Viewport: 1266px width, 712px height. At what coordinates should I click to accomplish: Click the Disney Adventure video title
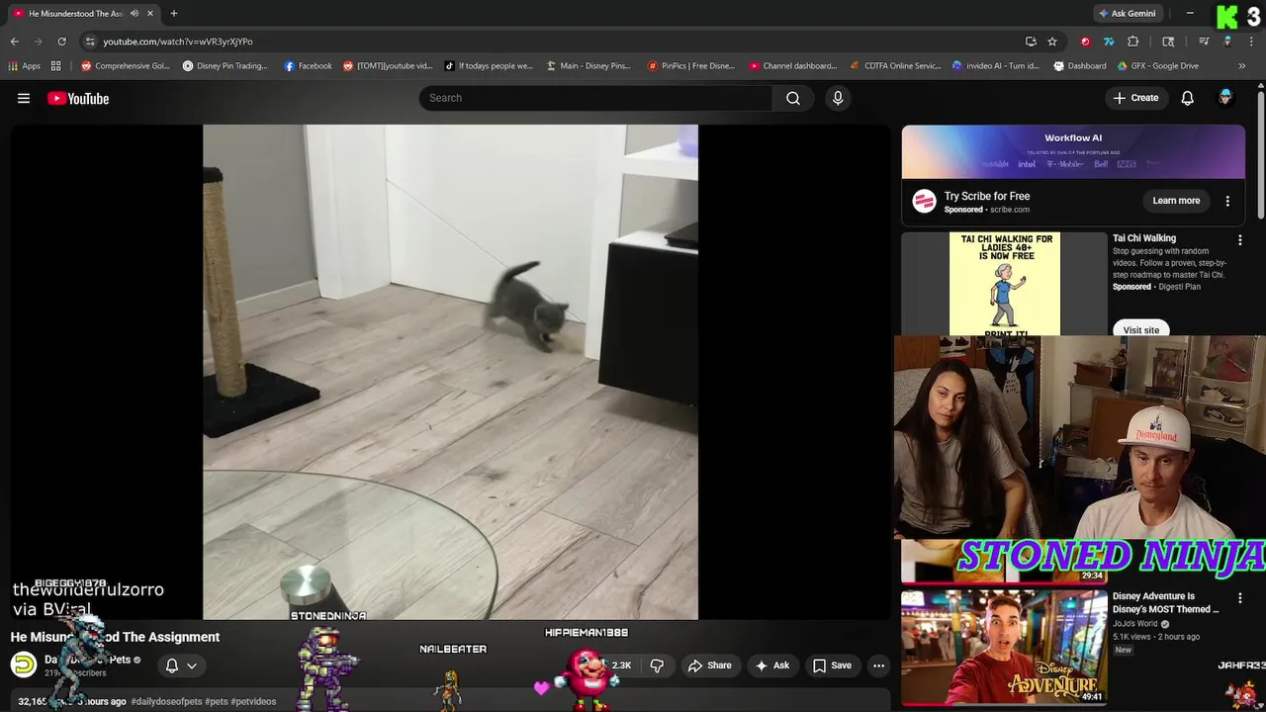(1167, 603)
